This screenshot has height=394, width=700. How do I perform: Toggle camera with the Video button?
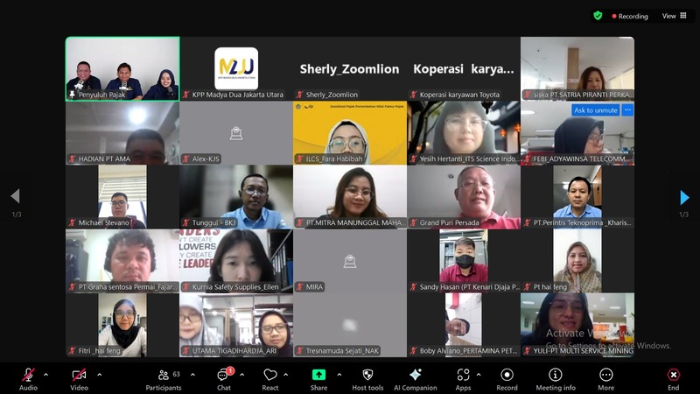point(79,376)
